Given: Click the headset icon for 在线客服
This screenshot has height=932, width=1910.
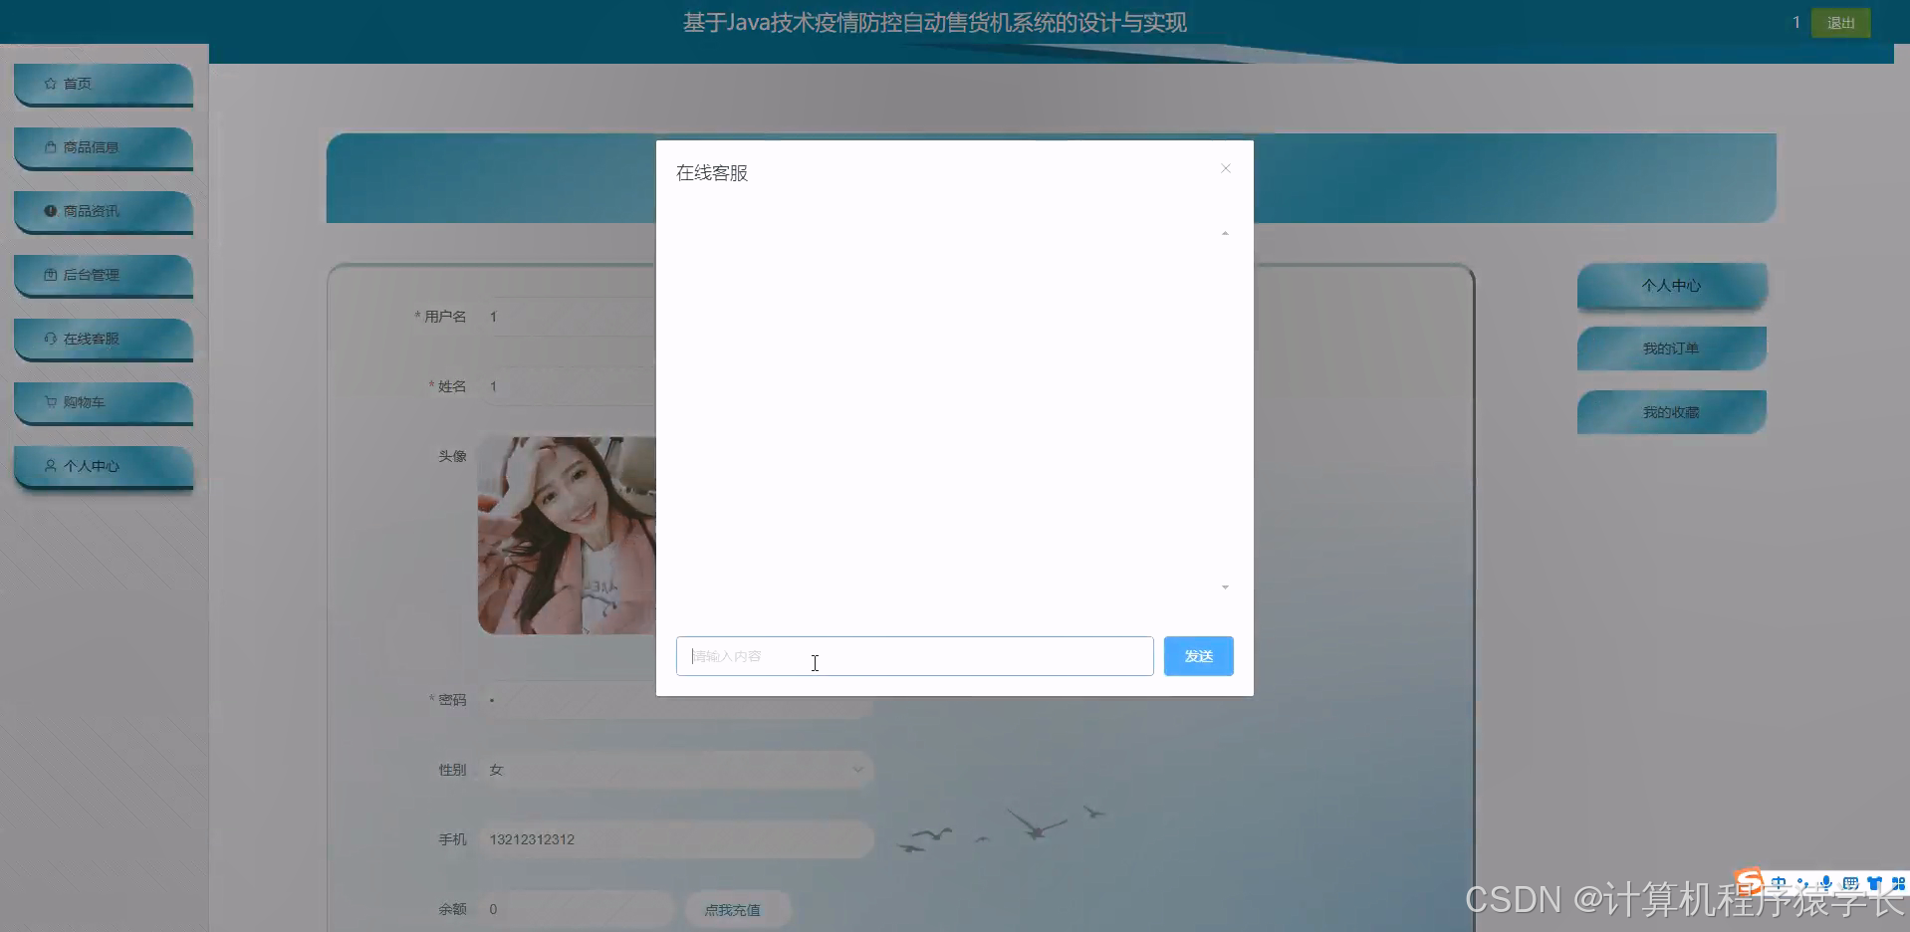Looking at the screenshot, I should [x=50, y=339].
